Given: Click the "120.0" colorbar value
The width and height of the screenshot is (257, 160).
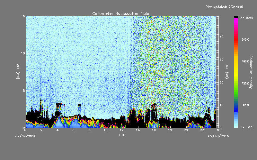Looking at the screenshot, I should [x=245, y=83].
